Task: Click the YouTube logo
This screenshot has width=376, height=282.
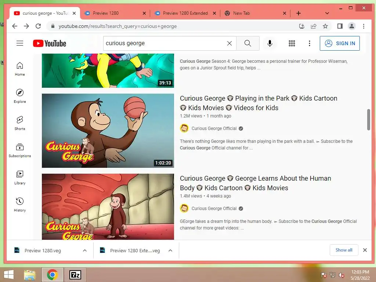Action: [x=50, y=43]
